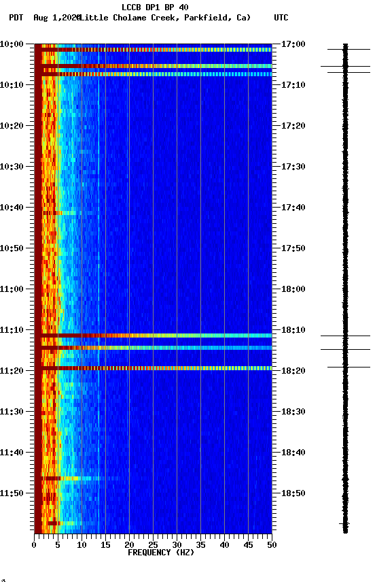375x588 pixels.
Task: Click the 50 Hz frequency axis label
Action: (x=272, y=545)
